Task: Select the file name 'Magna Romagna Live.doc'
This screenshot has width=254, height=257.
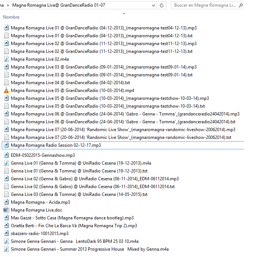Action: click(36, 210)
